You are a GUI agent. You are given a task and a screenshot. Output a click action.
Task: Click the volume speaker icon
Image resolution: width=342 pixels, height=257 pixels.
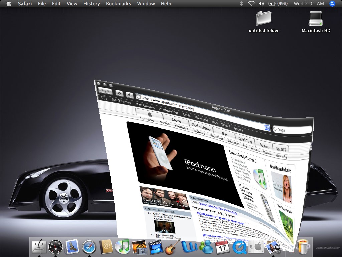(261, 4)
